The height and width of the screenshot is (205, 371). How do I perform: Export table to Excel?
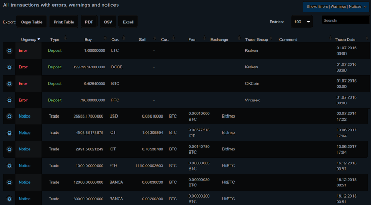[128, 22]
